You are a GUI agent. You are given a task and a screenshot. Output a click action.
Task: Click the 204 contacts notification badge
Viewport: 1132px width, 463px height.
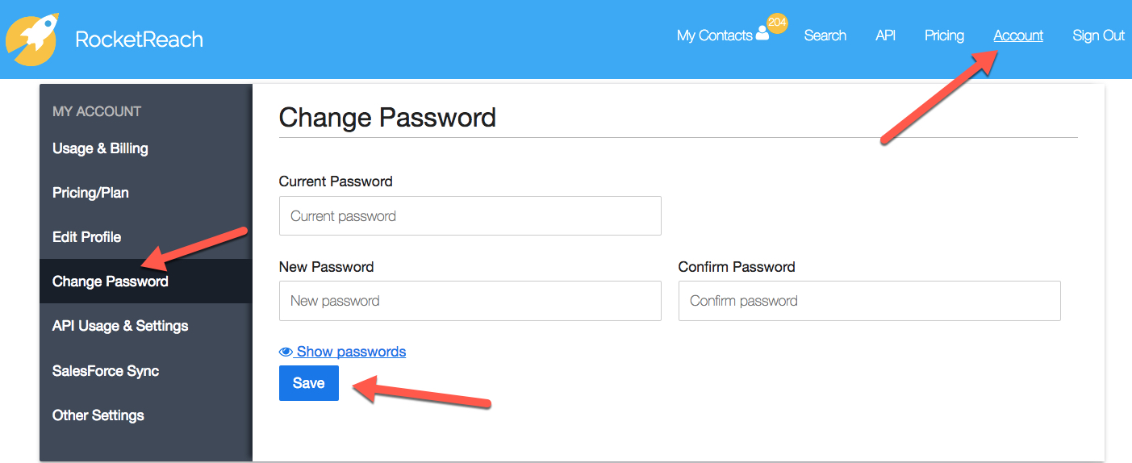777,23
